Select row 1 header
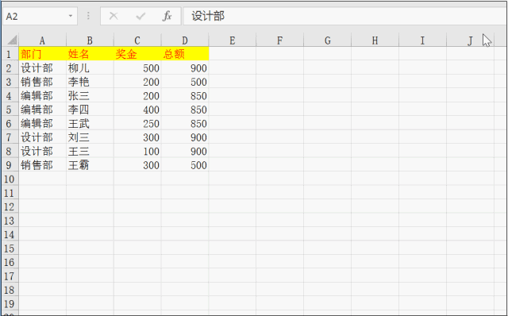Screen dimensions: 508x316 10,54
